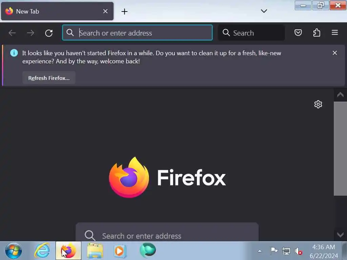The height and width of the screenshot is (260, 347).
Task: Open the Firefox hamburger application menu
Action: click(x=335, y=32)
